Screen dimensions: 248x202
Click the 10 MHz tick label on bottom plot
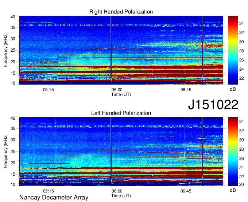click(13, 184)
